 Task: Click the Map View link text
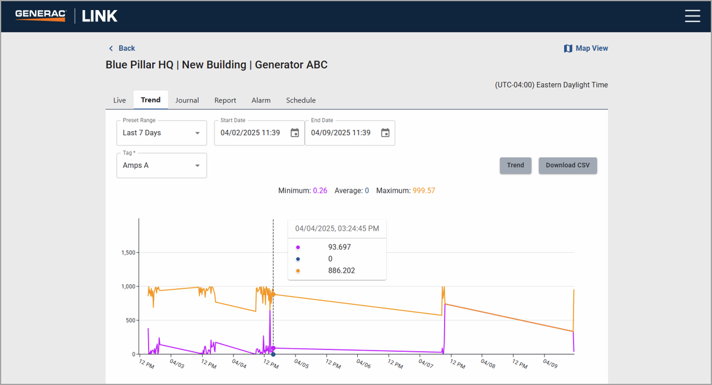pyautogui.click(x=591, y=49)
